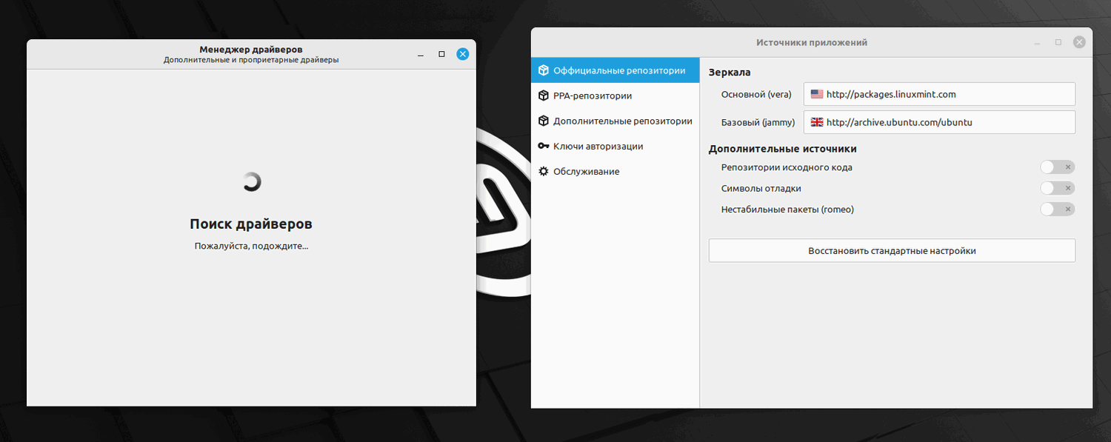Click the Пожалуйста, подождите... text
The image size is (1111, 442).
(x=251, y=246)
